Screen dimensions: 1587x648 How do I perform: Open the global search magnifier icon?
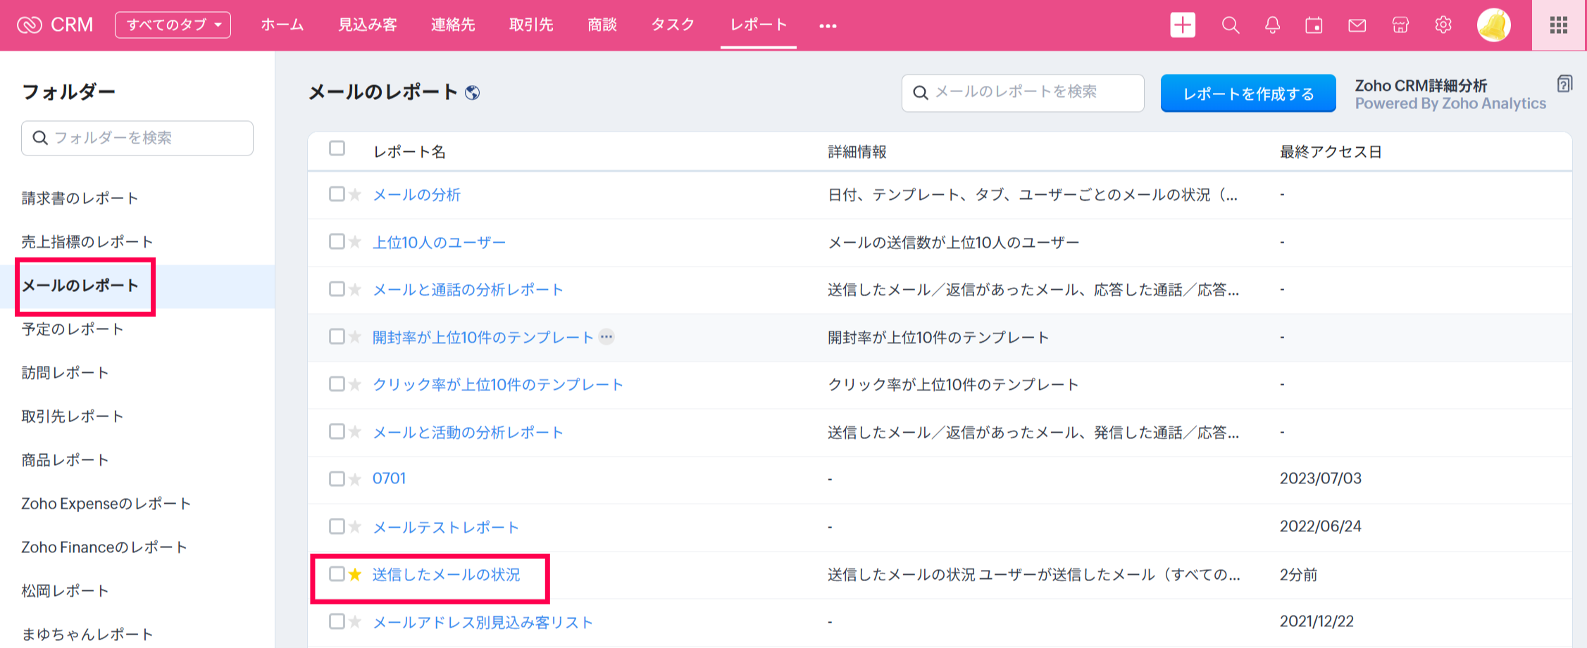pyautogui.click(x=1230, y=25)
